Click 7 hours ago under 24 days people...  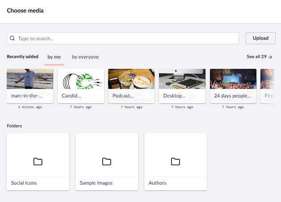point(233,107)
